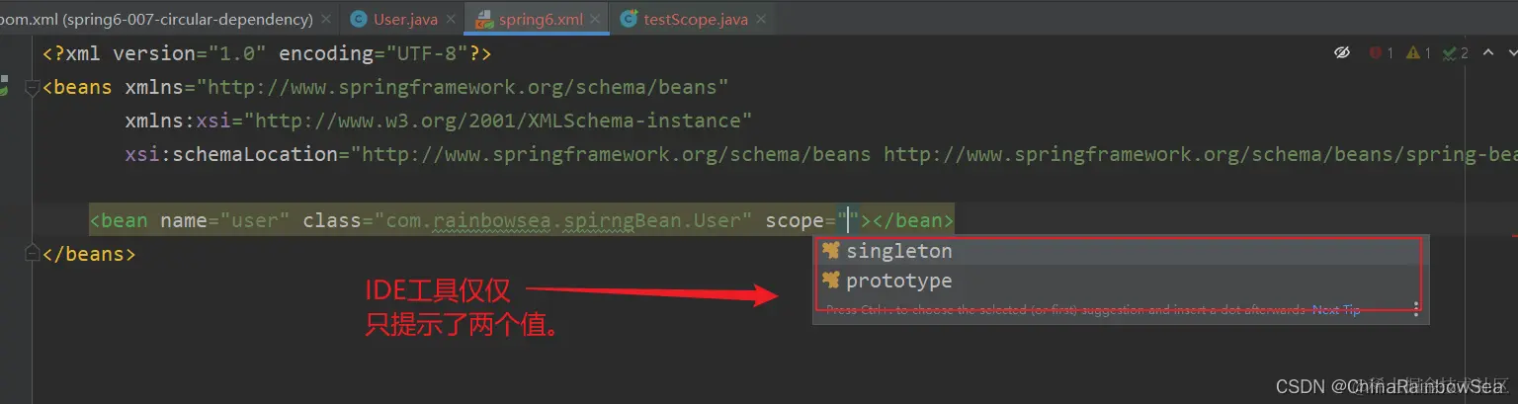The image size is (1518, 404).
Task: Close the pom.xml tab
Action: click(326, 19)
